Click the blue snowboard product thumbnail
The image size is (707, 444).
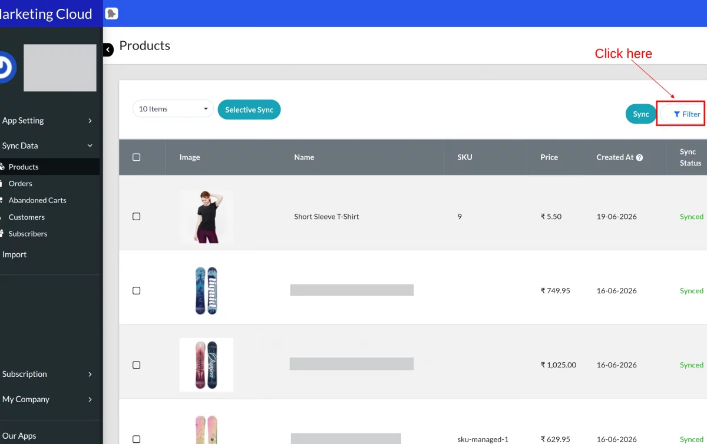pyautogui.click(x=206, y=291)
